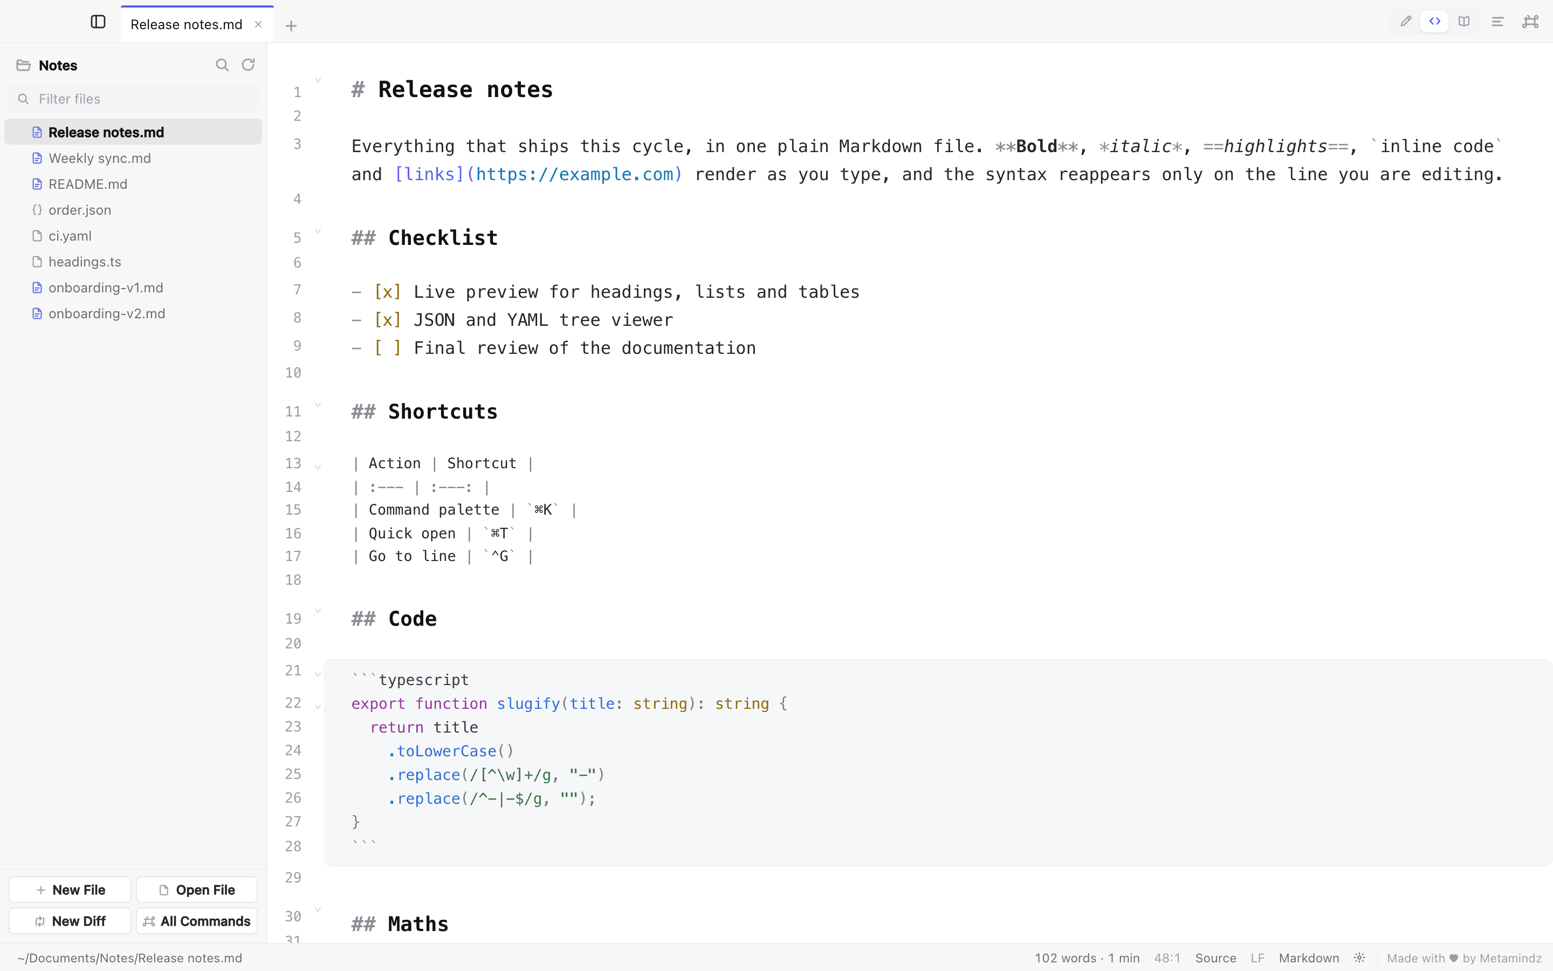Toggle the JSON and YAML checkbox marker
The image size is (1553, 971).
(388, 320)
